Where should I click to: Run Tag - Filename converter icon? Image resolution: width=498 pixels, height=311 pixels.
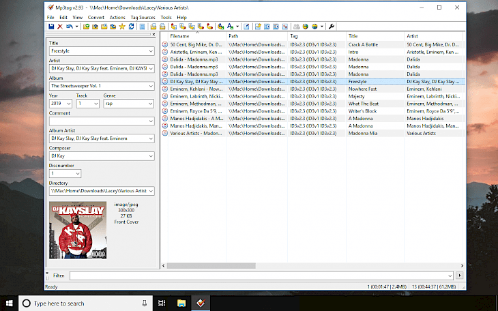coord(174,27)
